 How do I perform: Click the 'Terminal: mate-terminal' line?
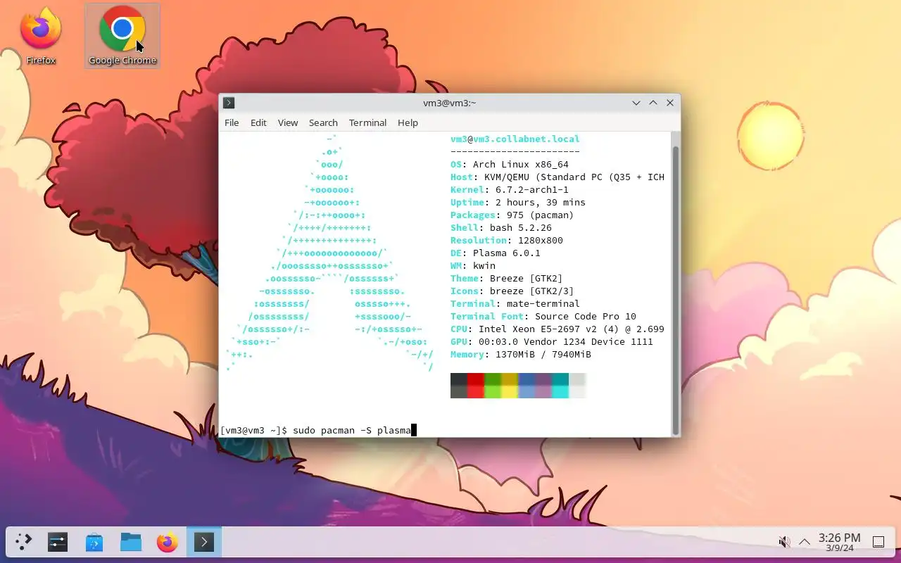point(515,304)
